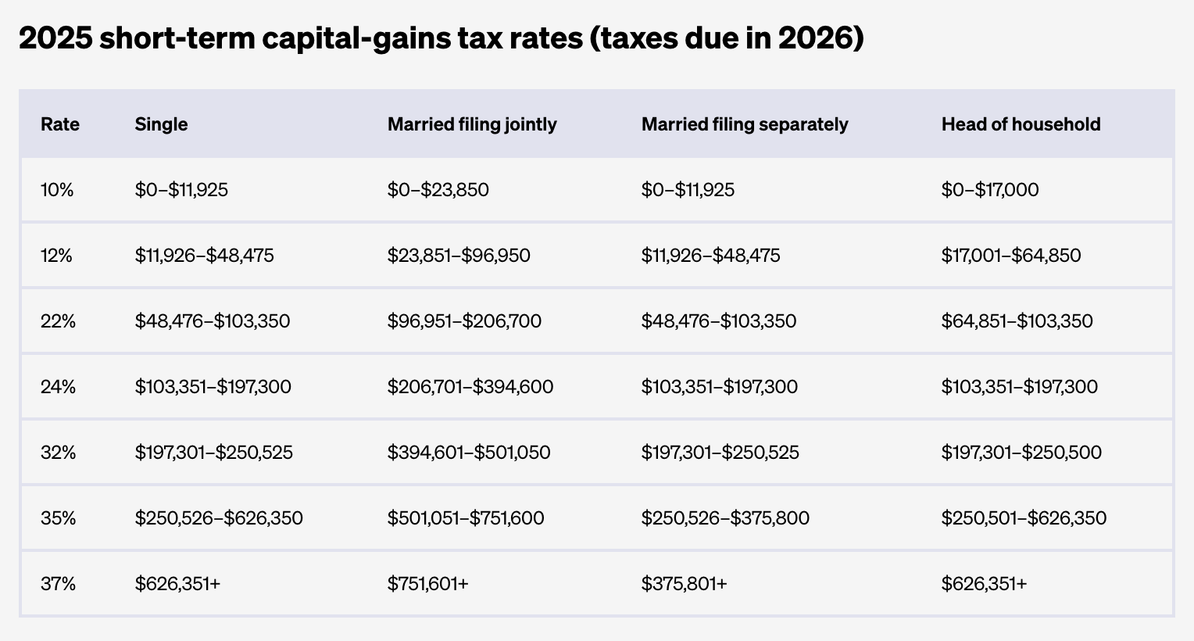Select the $0–$17,000 head of household cell

pyautogui.click(x=990, y=190)
